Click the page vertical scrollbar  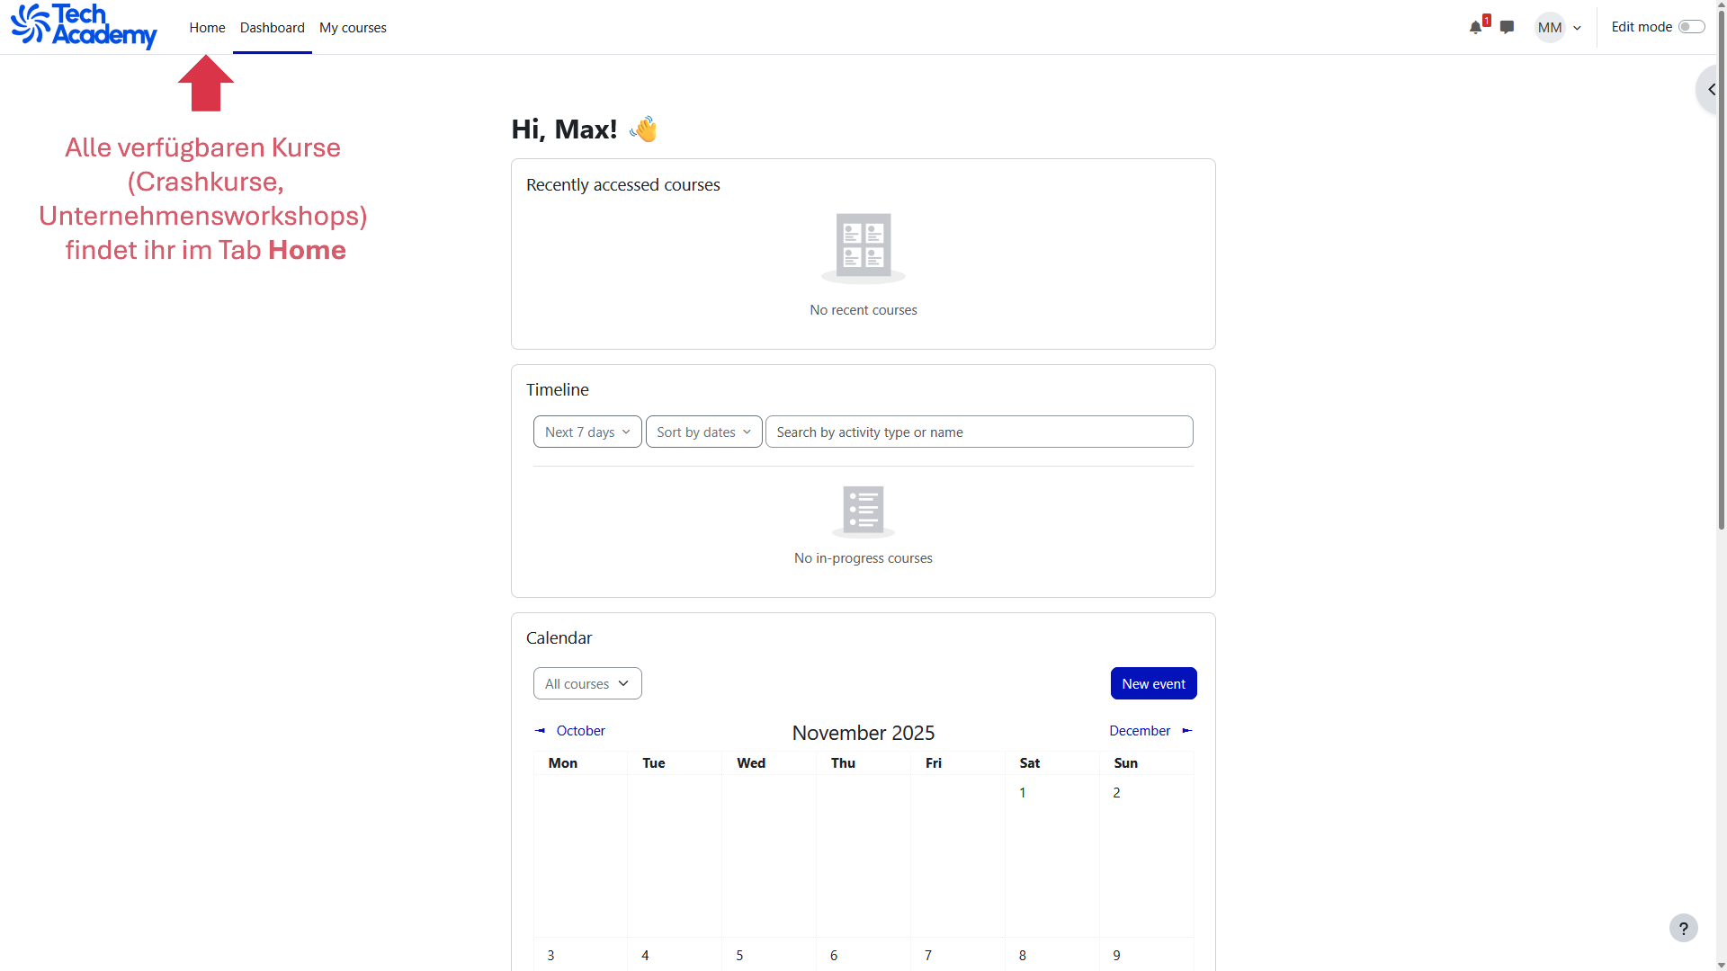click(1721, 270)
